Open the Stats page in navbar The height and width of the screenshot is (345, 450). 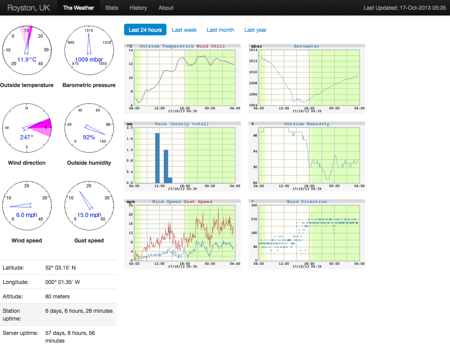[112, 8]
